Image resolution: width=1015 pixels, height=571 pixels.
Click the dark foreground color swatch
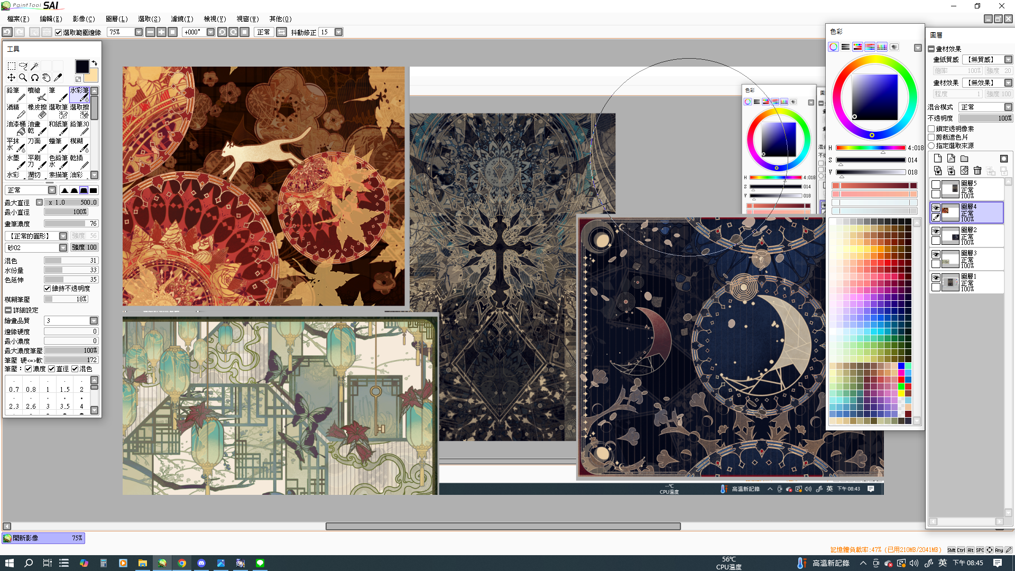[82, 67]
